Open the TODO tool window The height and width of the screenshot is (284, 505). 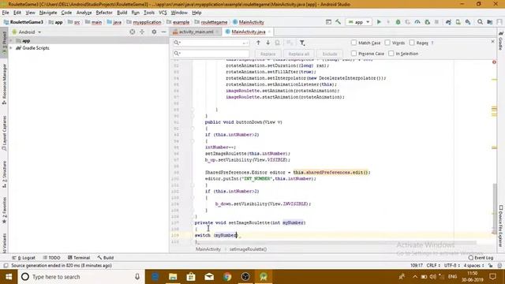tap(51, 258)
